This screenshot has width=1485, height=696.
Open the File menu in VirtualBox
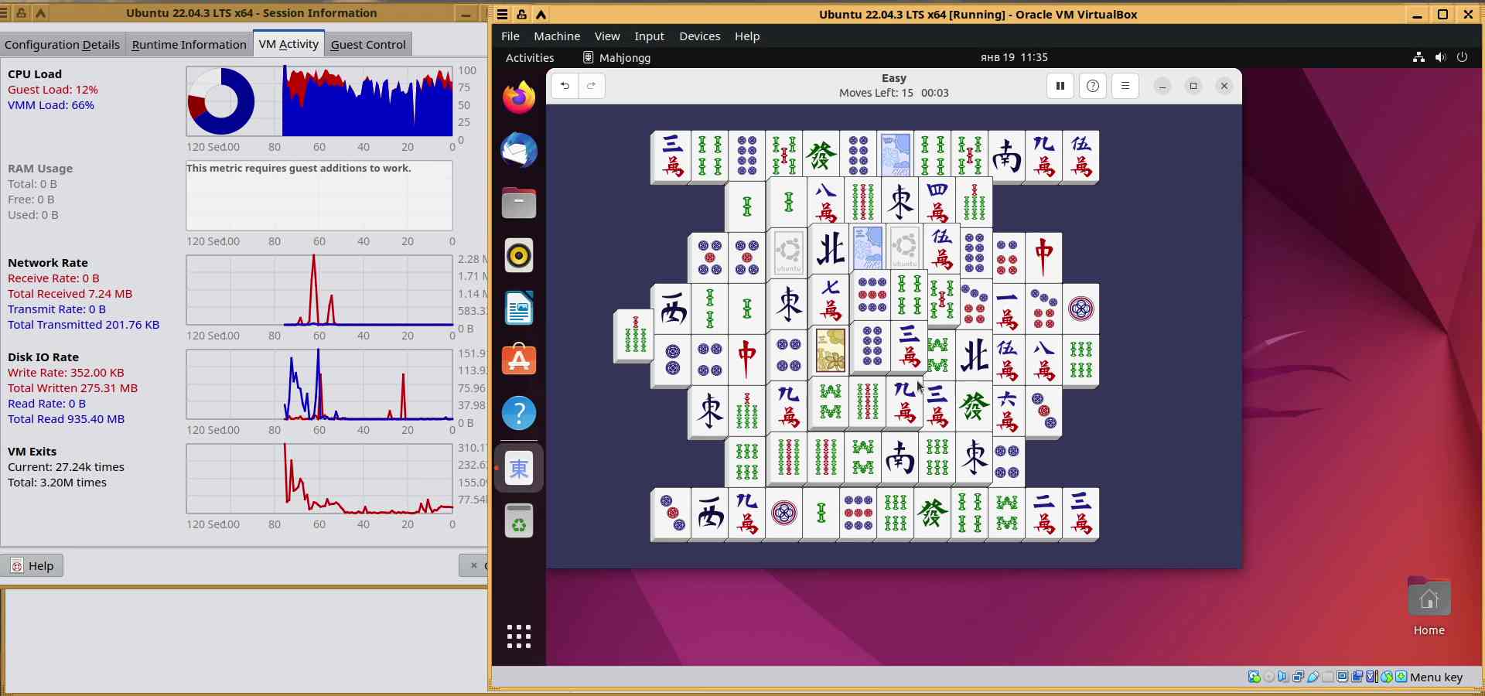pyautogui.click(x=510, y=36)
